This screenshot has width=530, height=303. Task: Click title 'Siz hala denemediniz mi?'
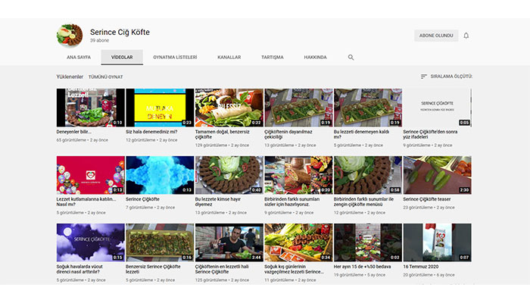tap(151, 132)
